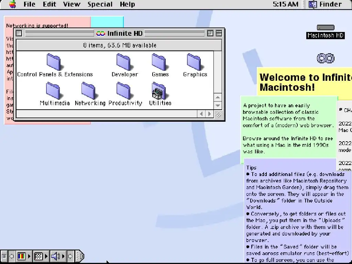Toggle the Infinite HD window collapse box
This screenshot has width=352, height=264.
[x=219, y=33]
